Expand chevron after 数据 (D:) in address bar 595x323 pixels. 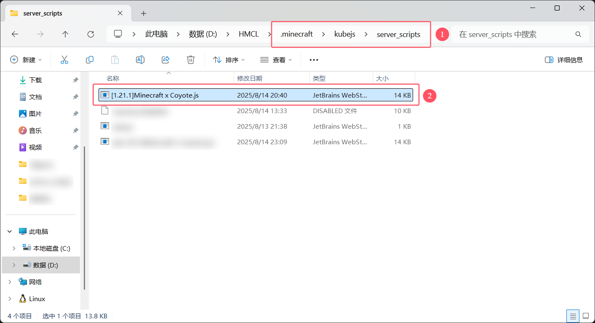pos(228,34)
